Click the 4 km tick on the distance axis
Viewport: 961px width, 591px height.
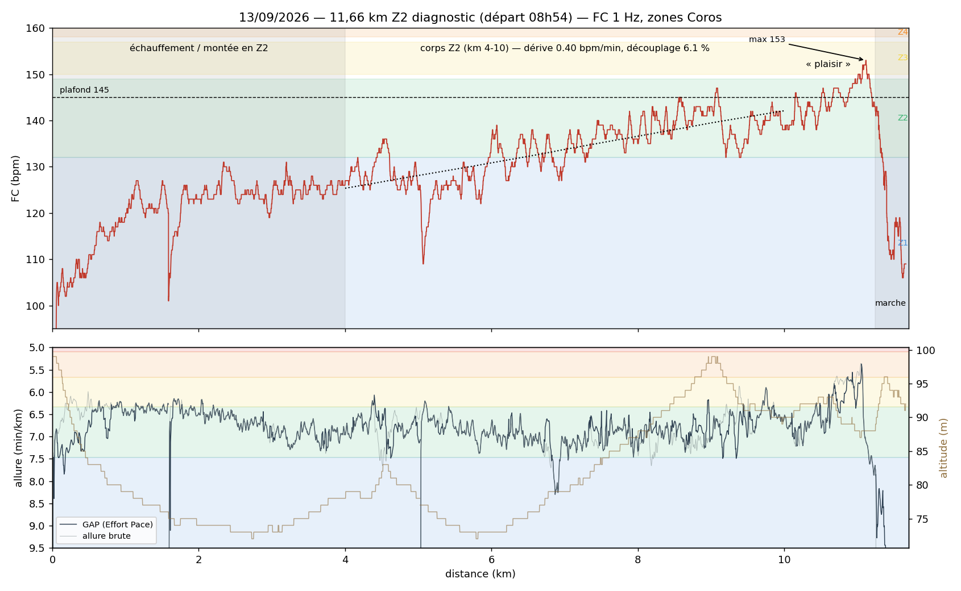(x=345, y=560)
